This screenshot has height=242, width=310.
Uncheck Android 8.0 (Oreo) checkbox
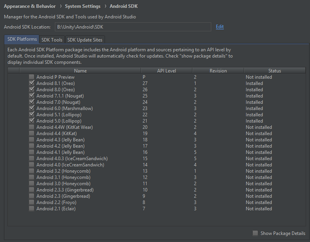(31, 89)
